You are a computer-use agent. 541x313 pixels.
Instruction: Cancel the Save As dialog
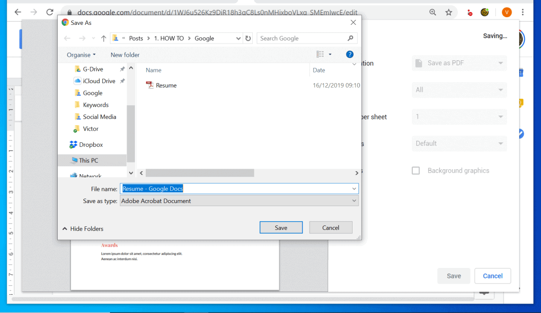click(x=331, y=228)
